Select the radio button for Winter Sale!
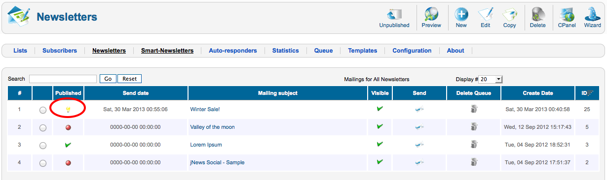607x180 pixels. 43,110
